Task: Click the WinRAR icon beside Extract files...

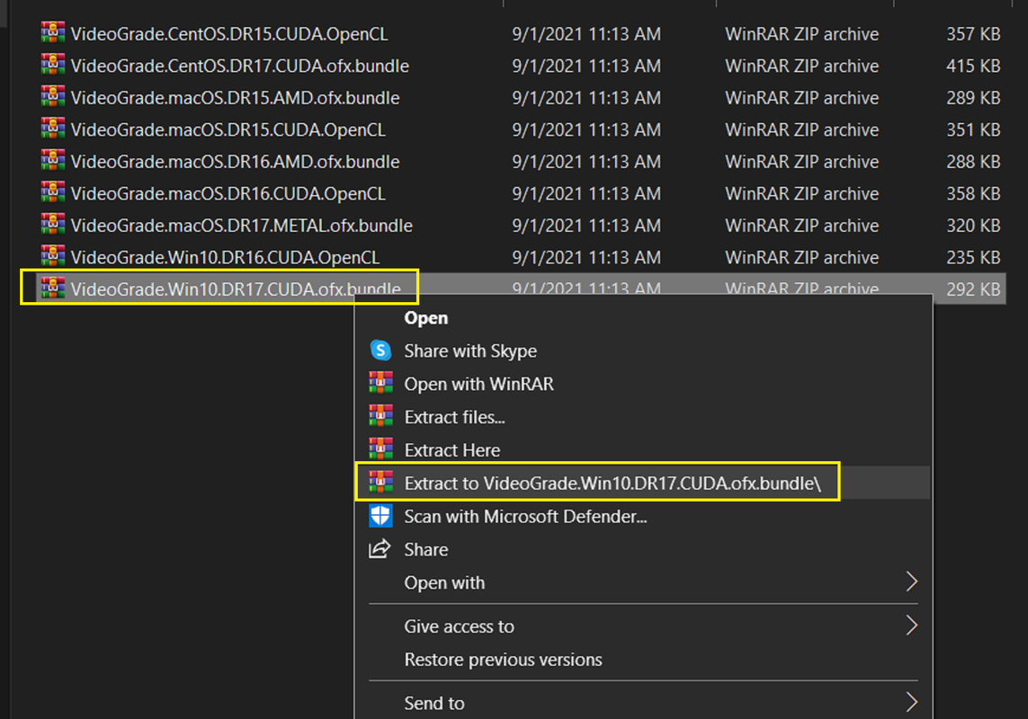Action: click(x=381, y=417)
